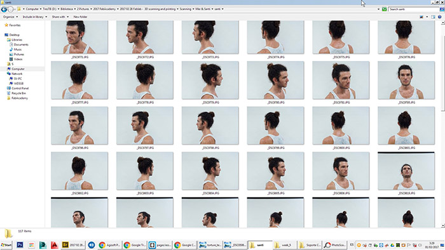Select Network in navigation pane
This screenshot has width=445, height=250.
point(17,74)
